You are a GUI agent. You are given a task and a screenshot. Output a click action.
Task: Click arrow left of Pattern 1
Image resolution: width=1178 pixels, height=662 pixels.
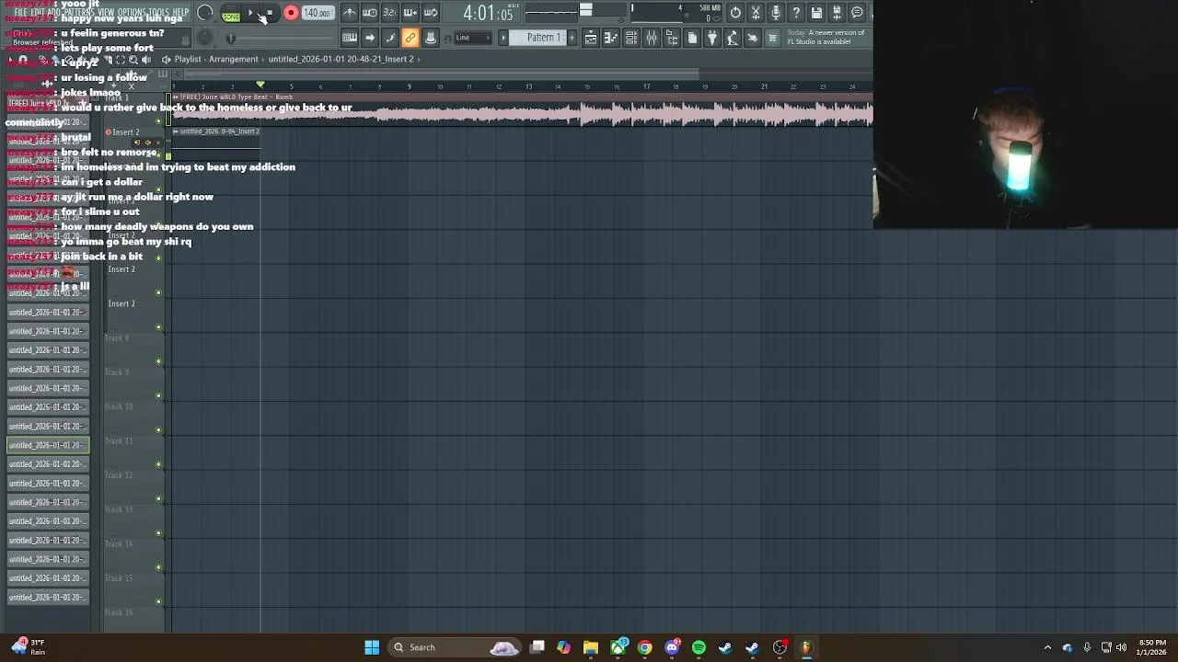tap(503, 38)
